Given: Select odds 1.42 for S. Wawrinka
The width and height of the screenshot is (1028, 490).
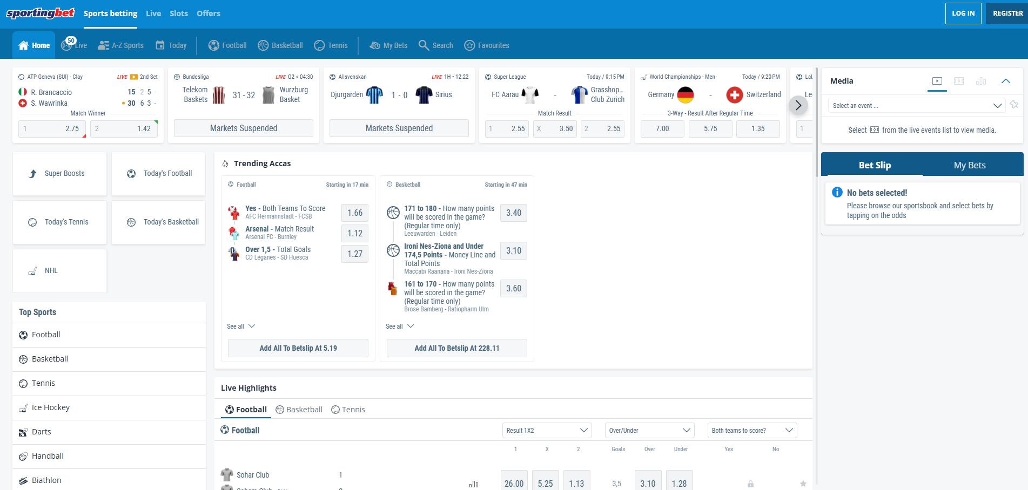Looking at the screenshot, I should pos(124,128).
